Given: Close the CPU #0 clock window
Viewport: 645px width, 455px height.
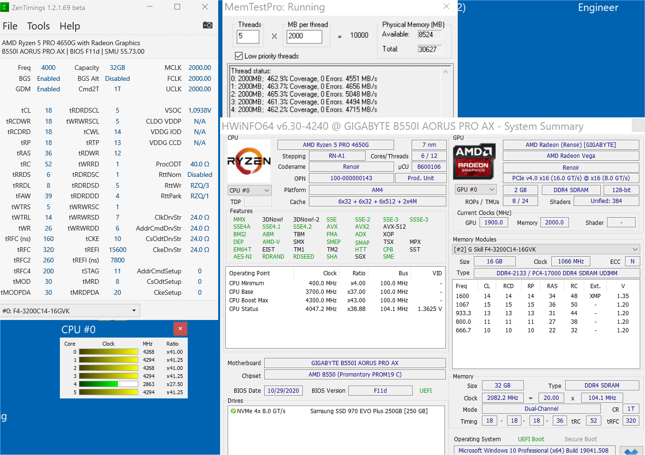Looking at the screenshot, I should point(180,329).
